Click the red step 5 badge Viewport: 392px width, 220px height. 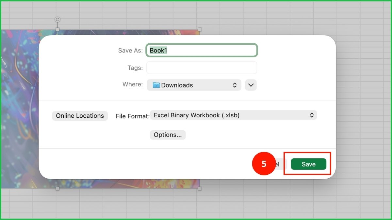(x=263, y=164)
